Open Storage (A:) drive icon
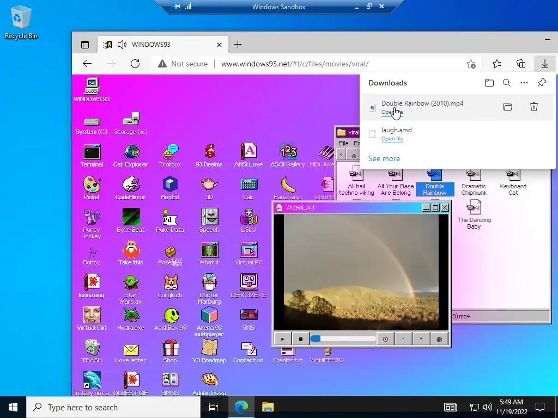Screen dimensions: 558x418 [131, 124]
